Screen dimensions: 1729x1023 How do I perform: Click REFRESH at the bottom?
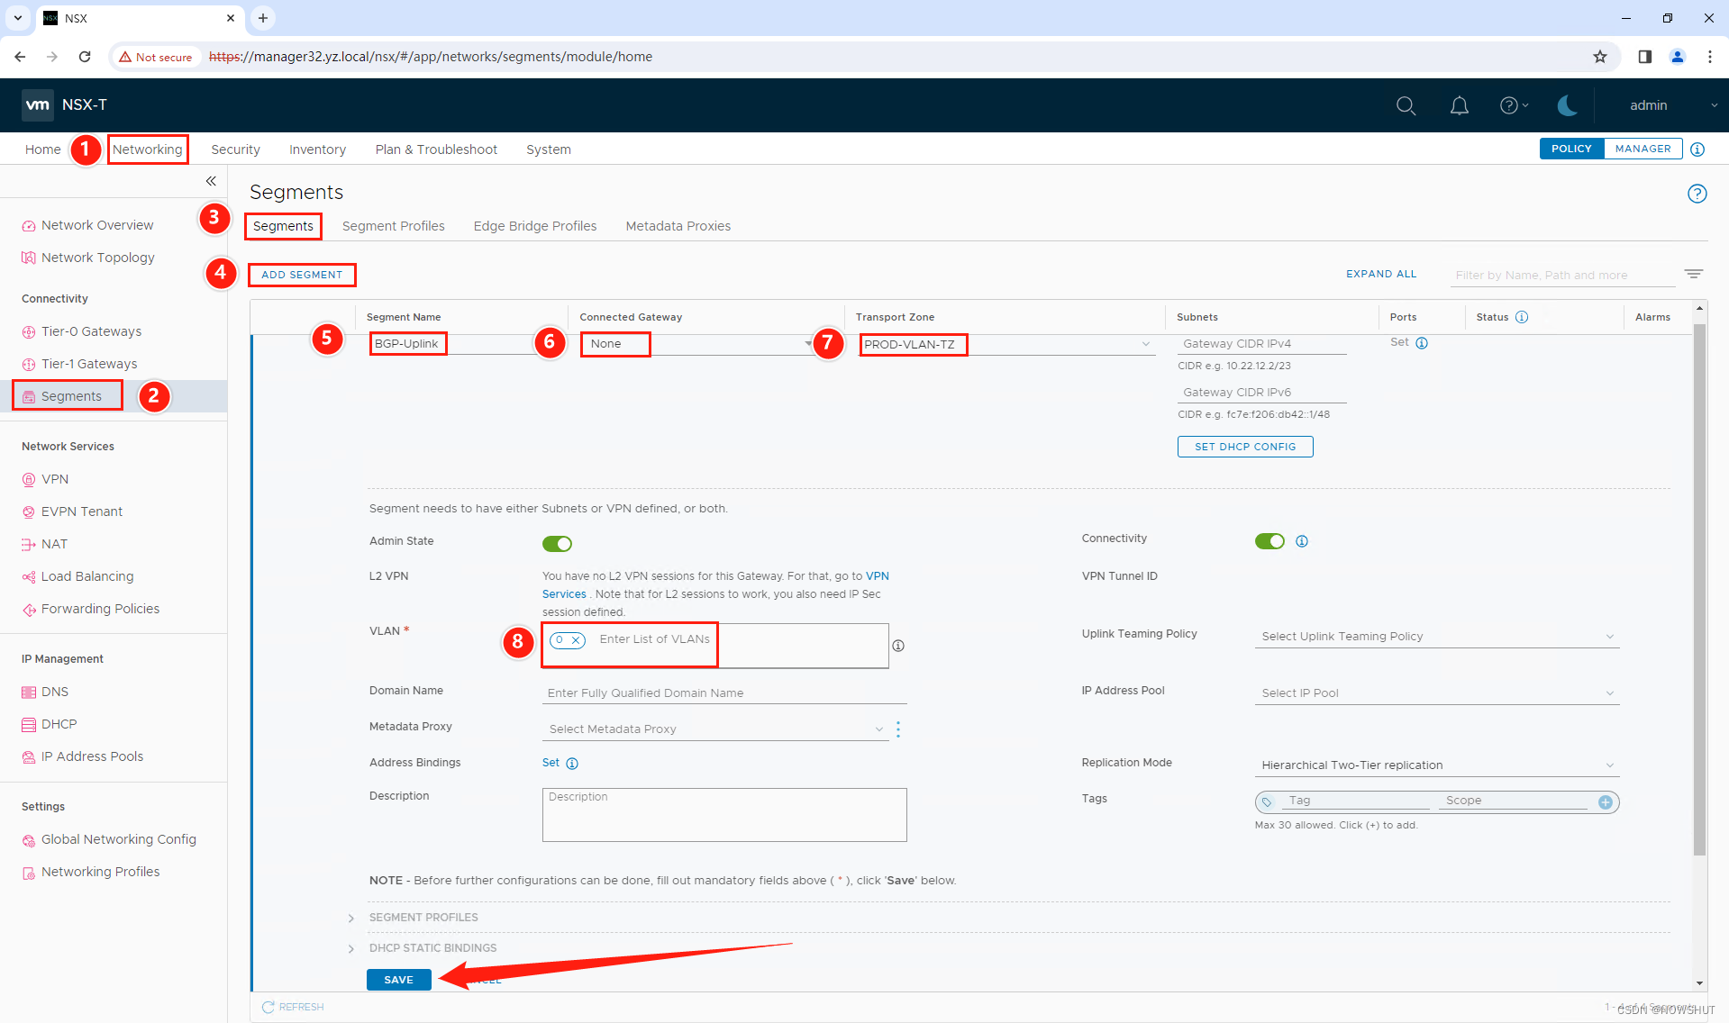(x=293, y=1007)
